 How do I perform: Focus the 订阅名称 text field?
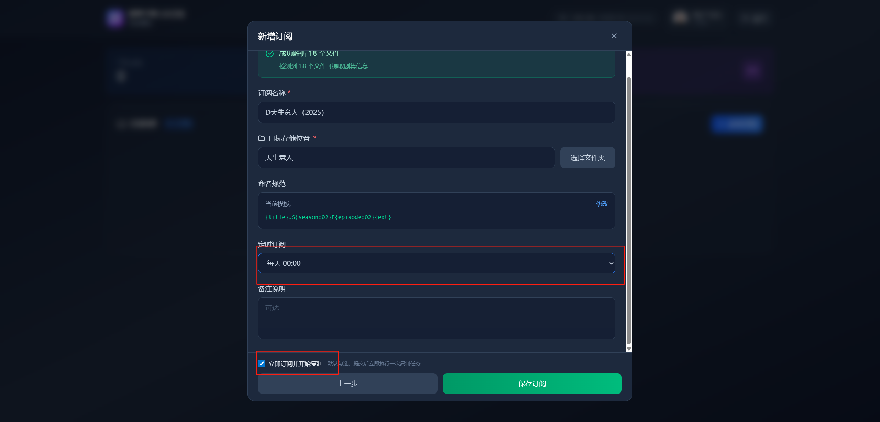(x=436, y=112)
